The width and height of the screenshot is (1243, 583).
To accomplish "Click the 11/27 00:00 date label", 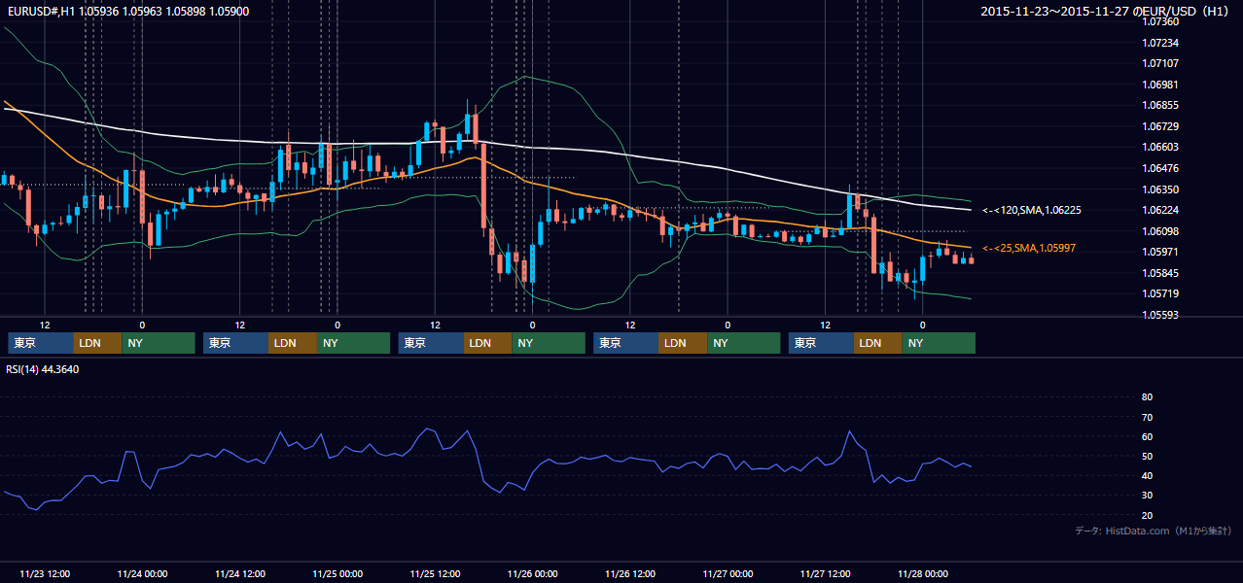I will coord(728,573).
